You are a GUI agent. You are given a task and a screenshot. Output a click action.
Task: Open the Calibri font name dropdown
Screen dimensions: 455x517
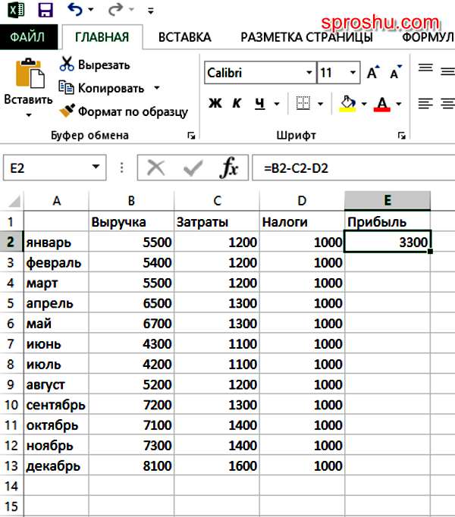tap(309, 74)
